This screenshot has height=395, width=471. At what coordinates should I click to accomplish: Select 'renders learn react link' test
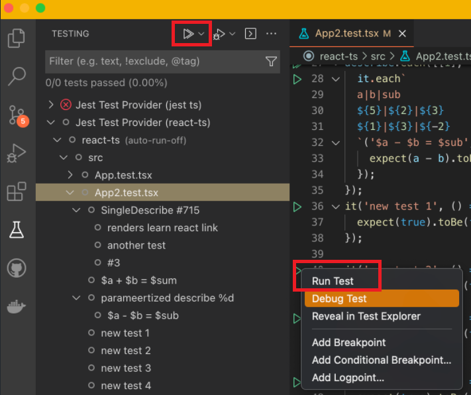162,228
